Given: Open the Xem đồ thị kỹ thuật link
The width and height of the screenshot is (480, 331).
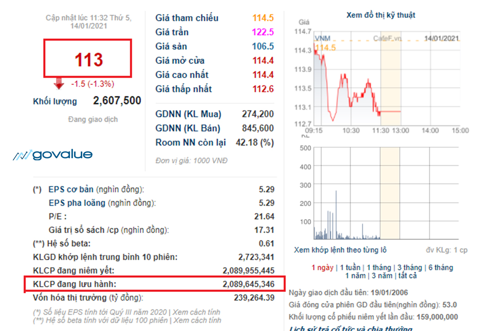Looking at the screenshot, I should tap(381, 15).
